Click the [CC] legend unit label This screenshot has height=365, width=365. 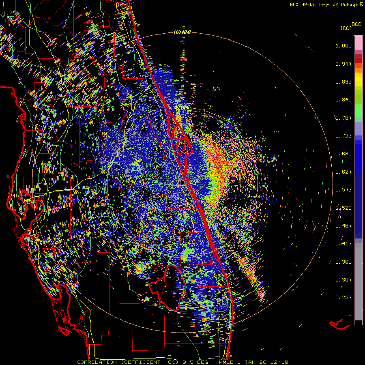tap(346, 28)
